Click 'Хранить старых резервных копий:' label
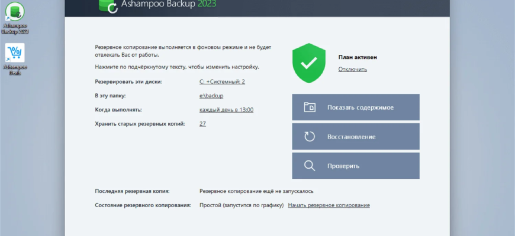This screenshot has width=515, height=236. pyautogui.click(x=140, y=124)
